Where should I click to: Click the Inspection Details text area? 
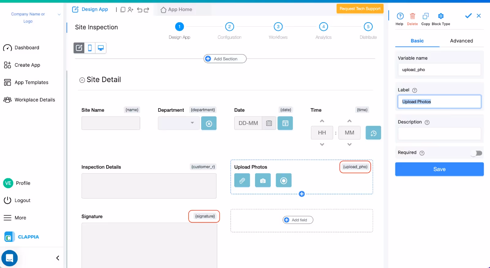click(x=149, y=186)
